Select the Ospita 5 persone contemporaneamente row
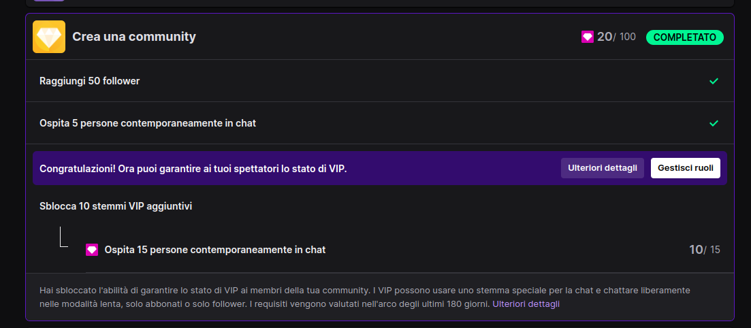Screen dimensions: 751x328 click(x=148, y=123)
